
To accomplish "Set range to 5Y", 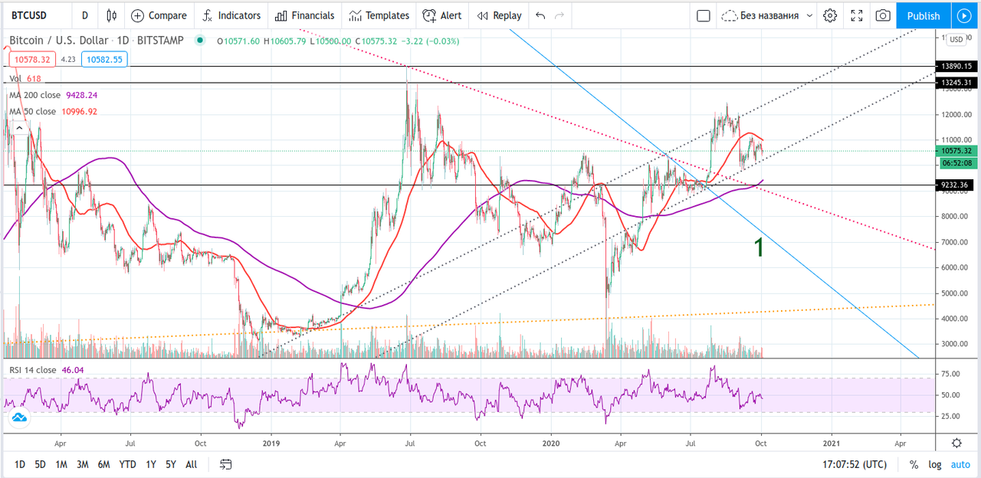I will point(171,464).
